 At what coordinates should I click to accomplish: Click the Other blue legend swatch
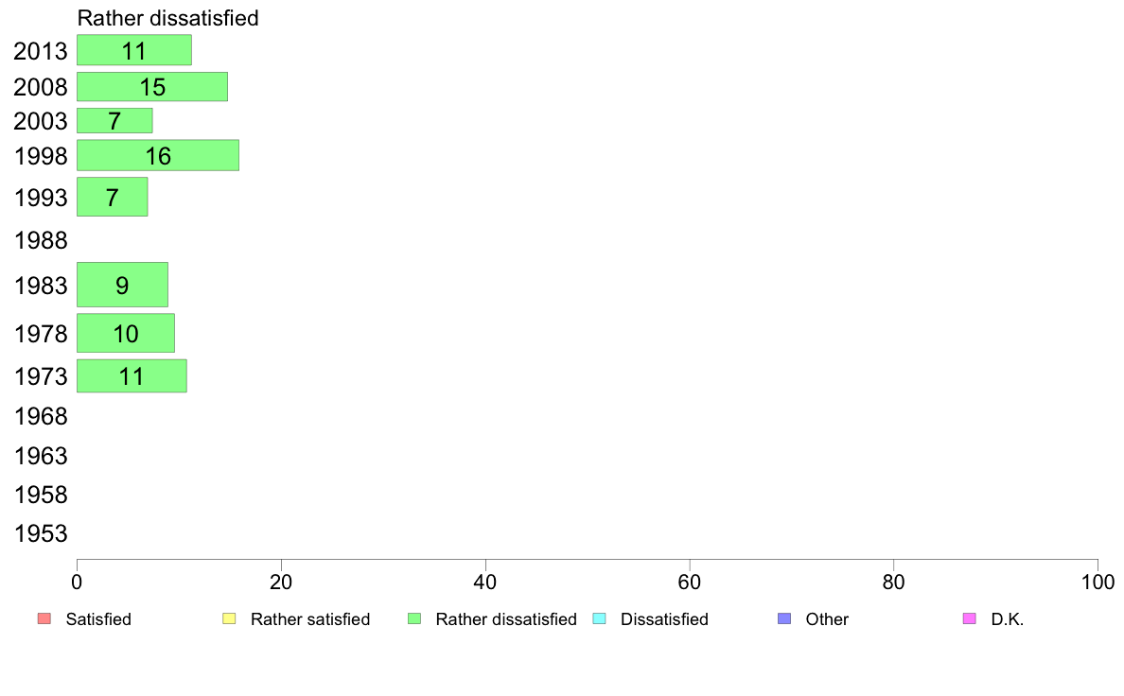pyautogui.click(x=784, y=618)
